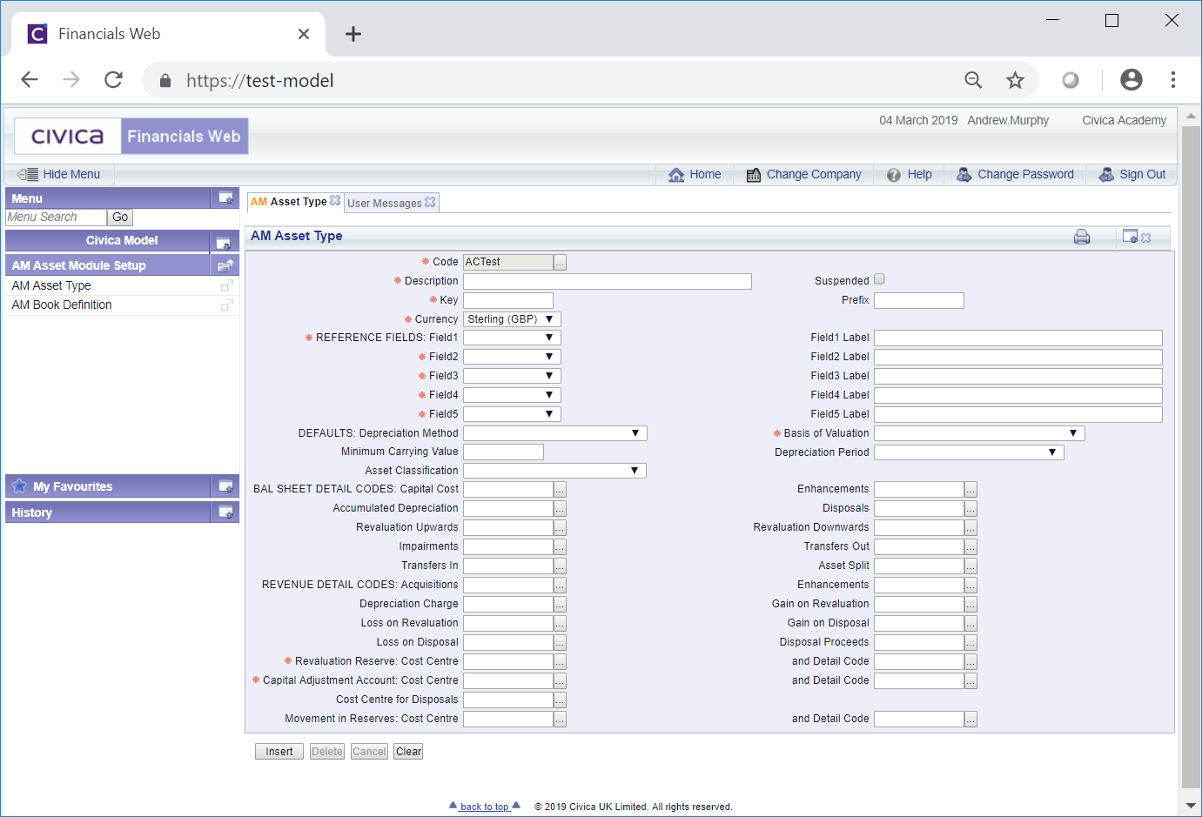Screen dimensions: 1202x817
Task: Open the Code lookup ellipsis button
Action: [560, 262]
